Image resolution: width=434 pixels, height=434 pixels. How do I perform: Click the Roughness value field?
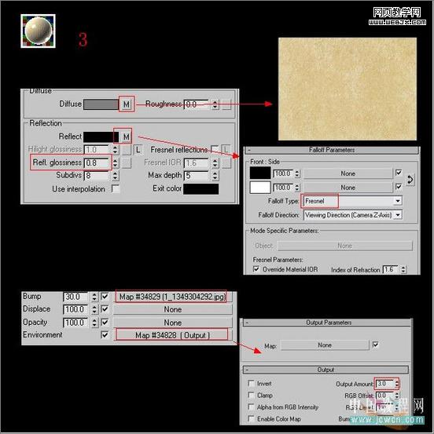(x=197, y=104)
